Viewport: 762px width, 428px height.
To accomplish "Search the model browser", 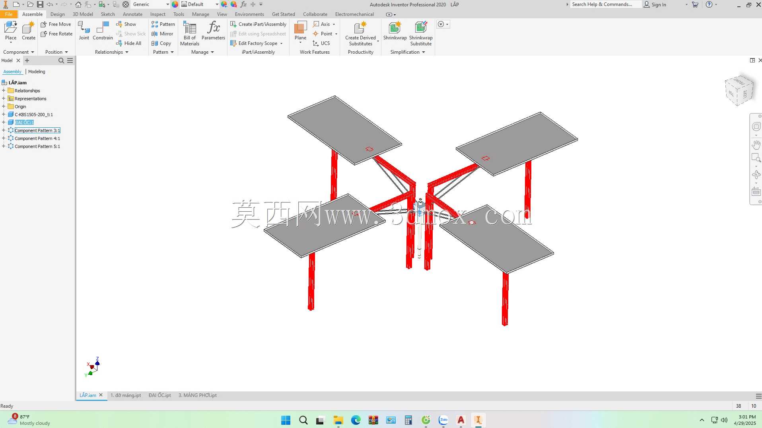I will (61, 60).
